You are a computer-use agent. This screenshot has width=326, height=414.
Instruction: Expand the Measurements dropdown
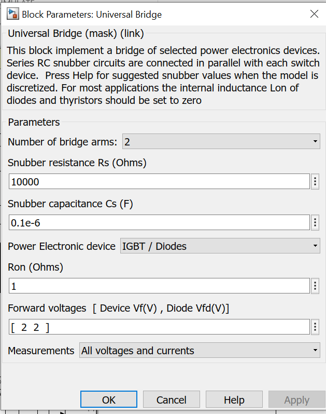[200, 351]
